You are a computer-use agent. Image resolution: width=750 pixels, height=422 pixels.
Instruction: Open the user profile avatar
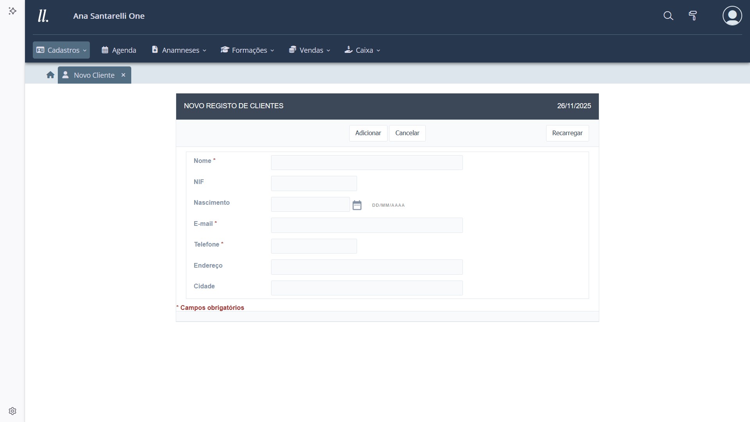click(732, 16)
